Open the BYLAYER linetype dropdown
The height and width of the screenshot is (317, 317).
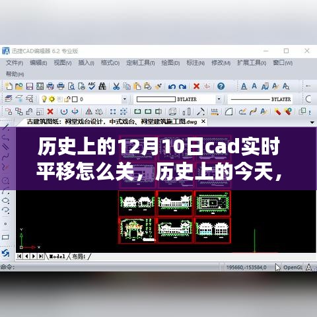(261, 99)
